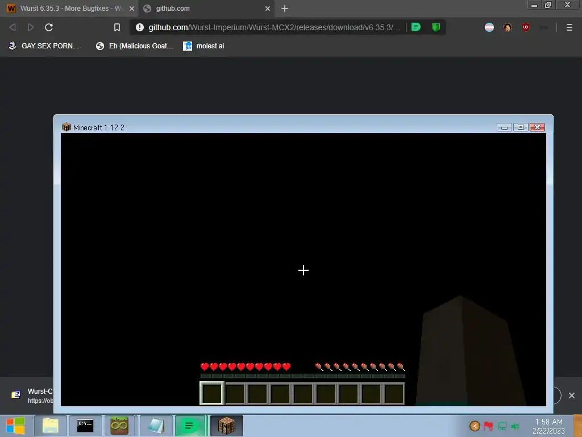Switch to Minecraft crafting table taskbar icon

[x=226, y=426]
